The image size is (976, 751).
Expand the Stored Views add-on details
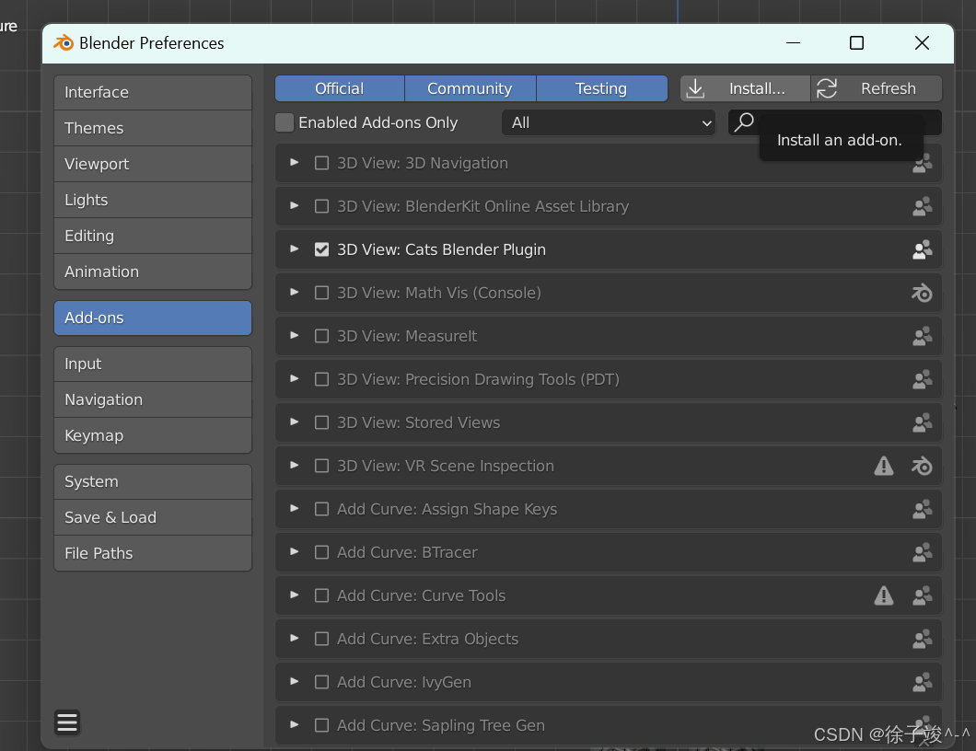[x=295, y=422]
